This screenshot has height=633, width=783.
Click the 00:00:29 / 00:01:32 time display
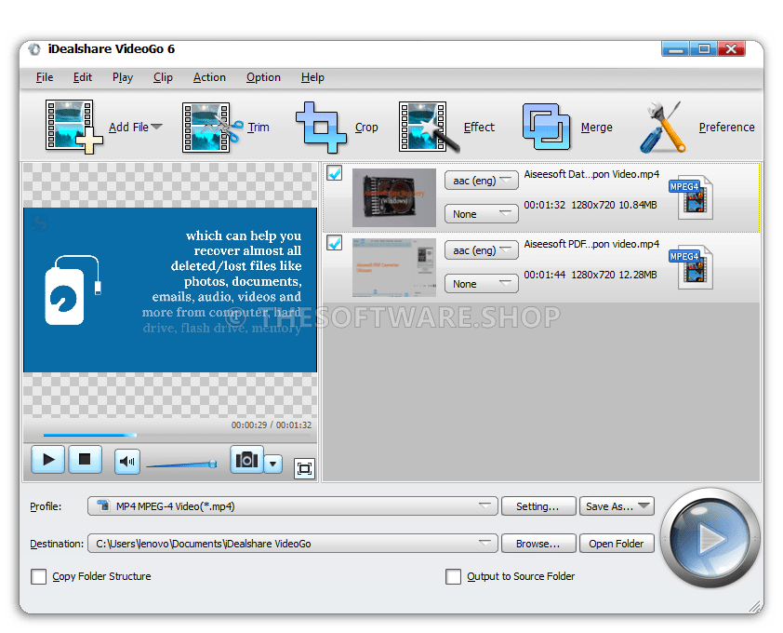[x=272, y=425]
